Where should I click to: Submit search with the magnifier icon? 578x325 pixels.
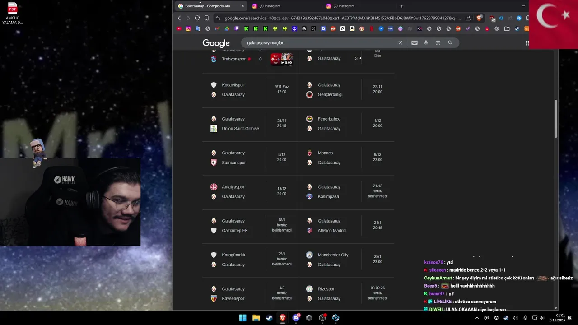point(450,43)
